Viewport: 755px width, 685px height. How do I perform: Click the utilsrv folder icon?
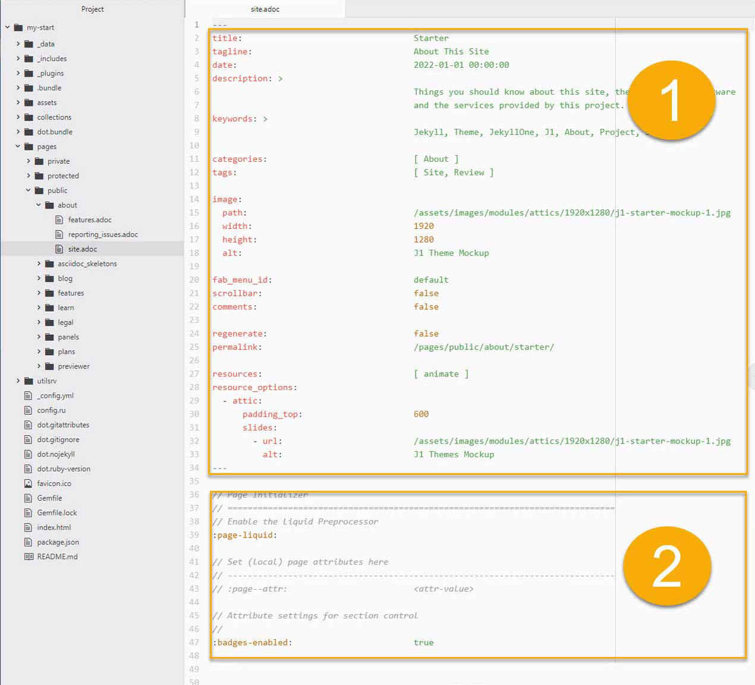29,381
